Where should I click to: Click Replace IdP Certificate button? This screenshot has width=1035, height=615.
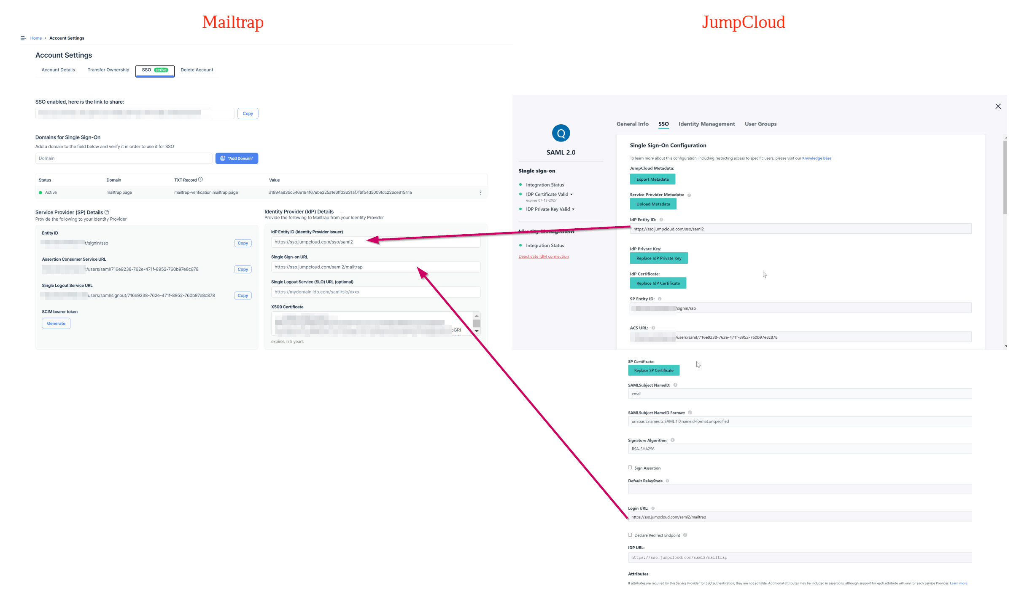[x=658, y=283]
